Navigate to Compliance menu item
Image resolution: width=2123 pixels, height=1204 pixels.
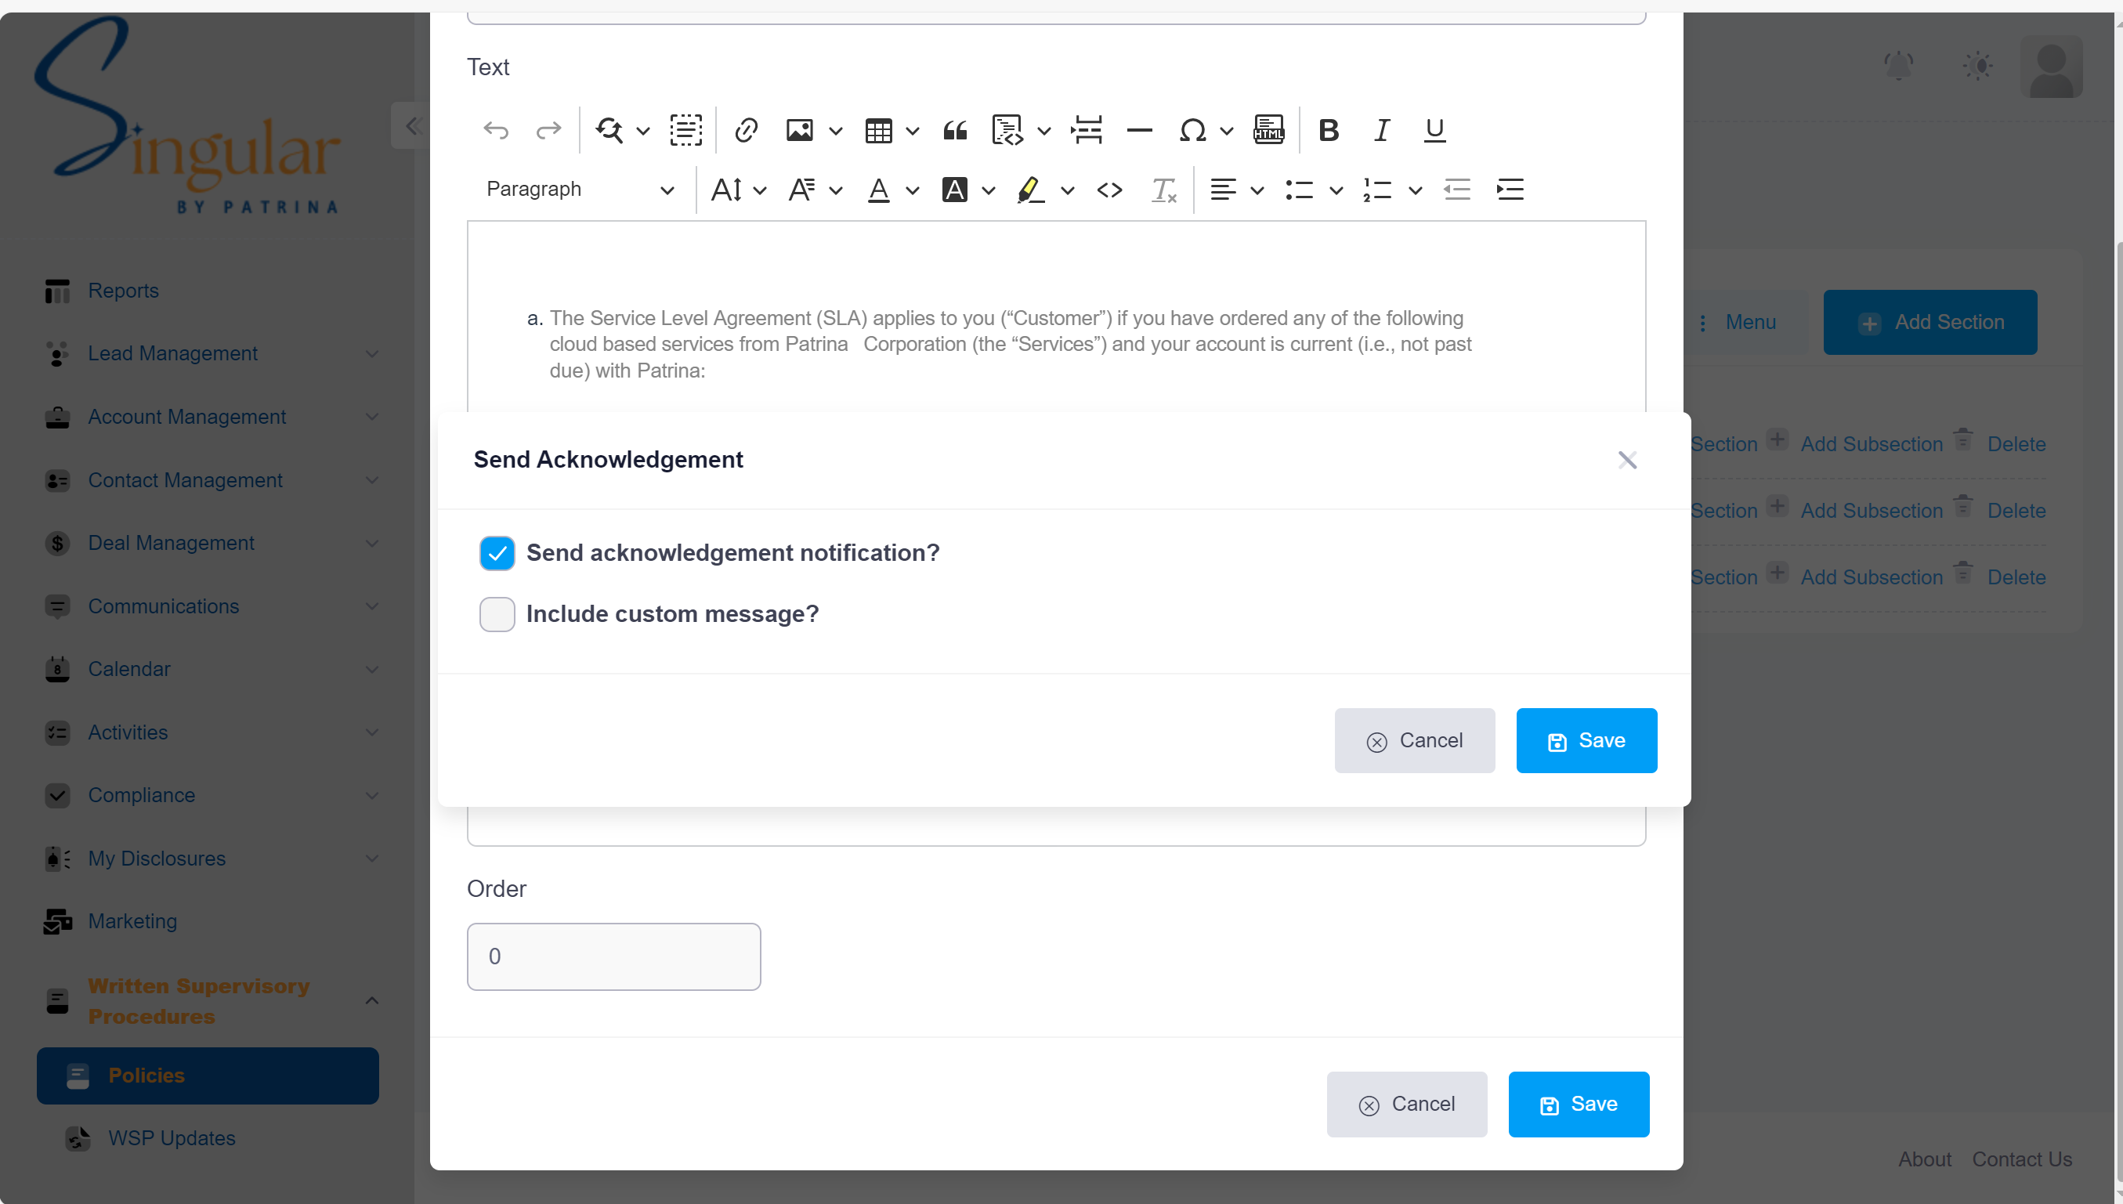pos(142,794)
